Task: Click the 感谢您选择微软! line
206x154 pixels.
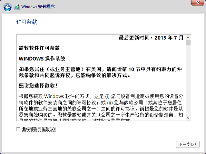Action: (x=38, y=86)
